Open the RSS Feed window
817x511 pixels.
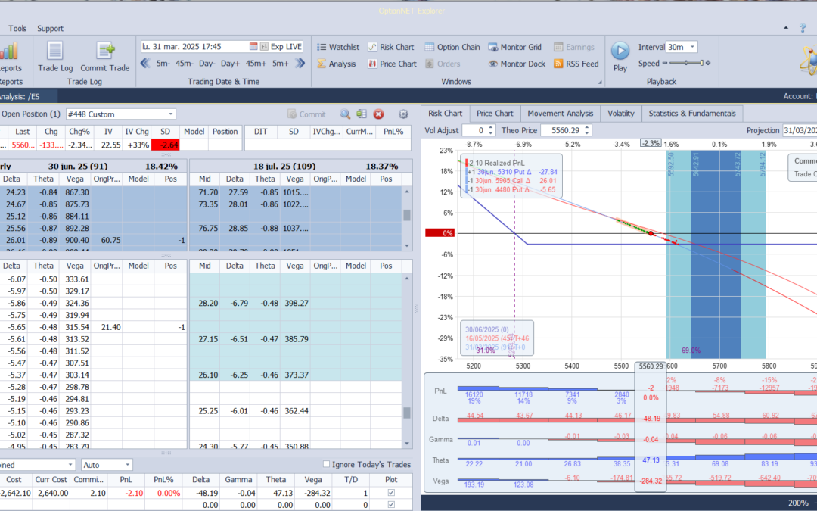point(576,64)
